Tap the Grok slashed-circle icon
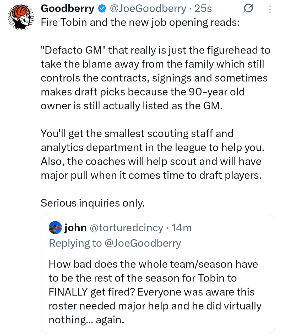 tap(248, 9)
